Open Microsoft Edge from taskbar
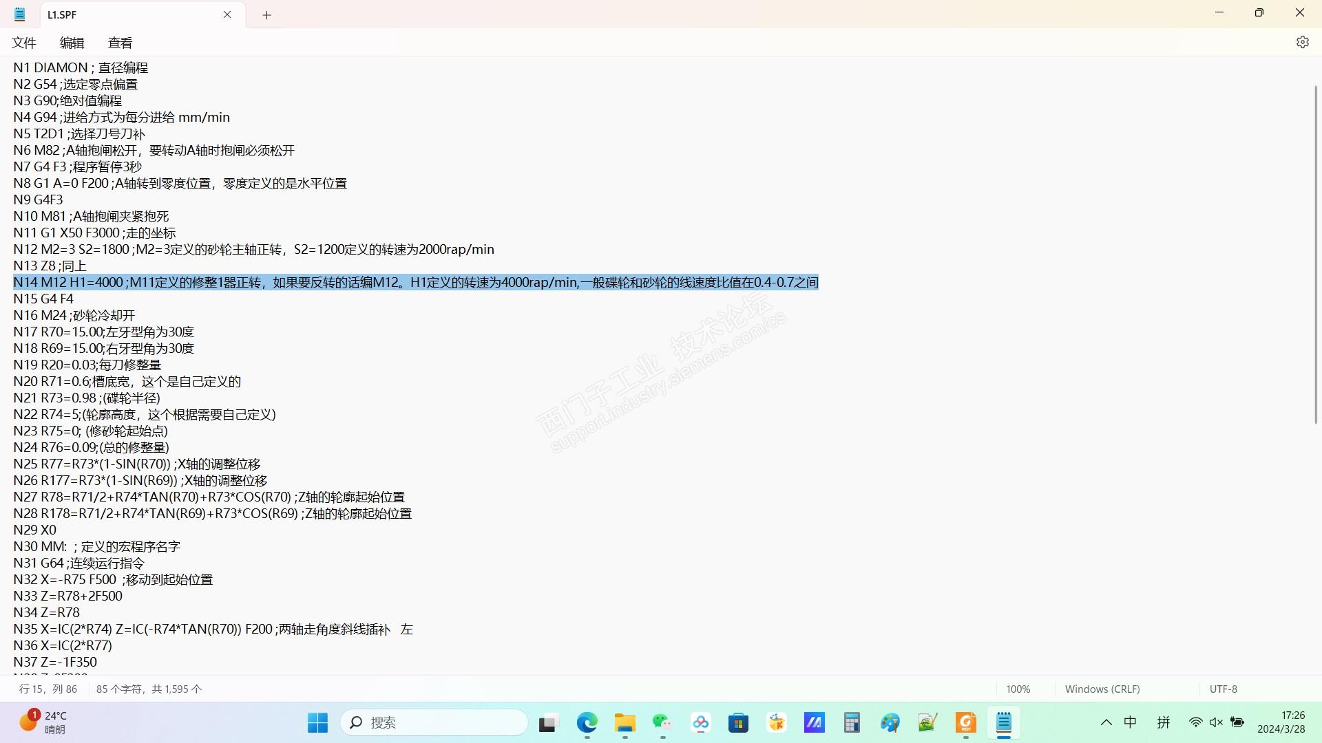This screenshot has height=743, width=1322. (x=587, y=722)
